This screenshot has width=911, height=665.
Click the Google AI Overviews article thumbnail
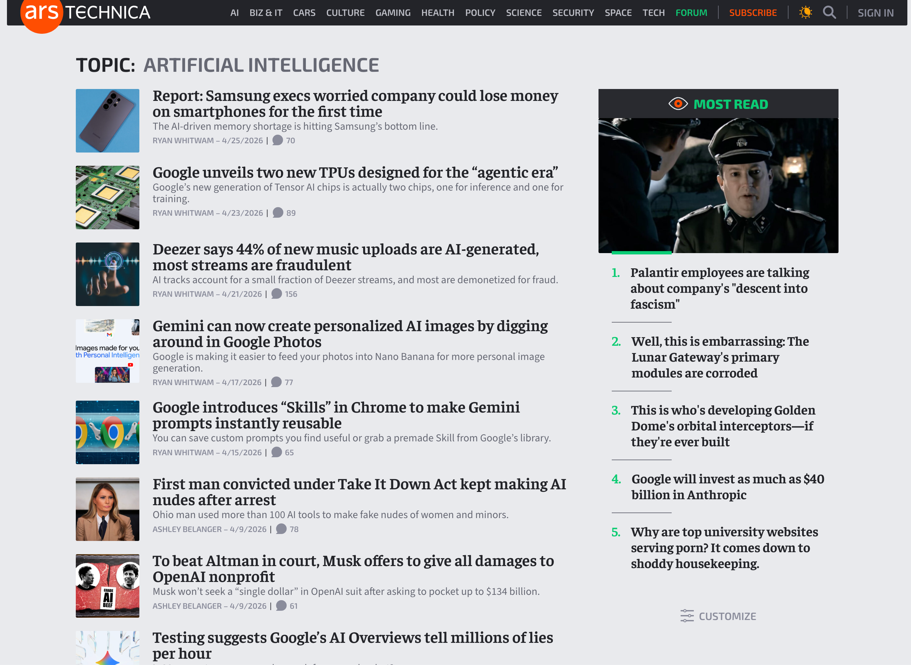(x=108, y=648)
